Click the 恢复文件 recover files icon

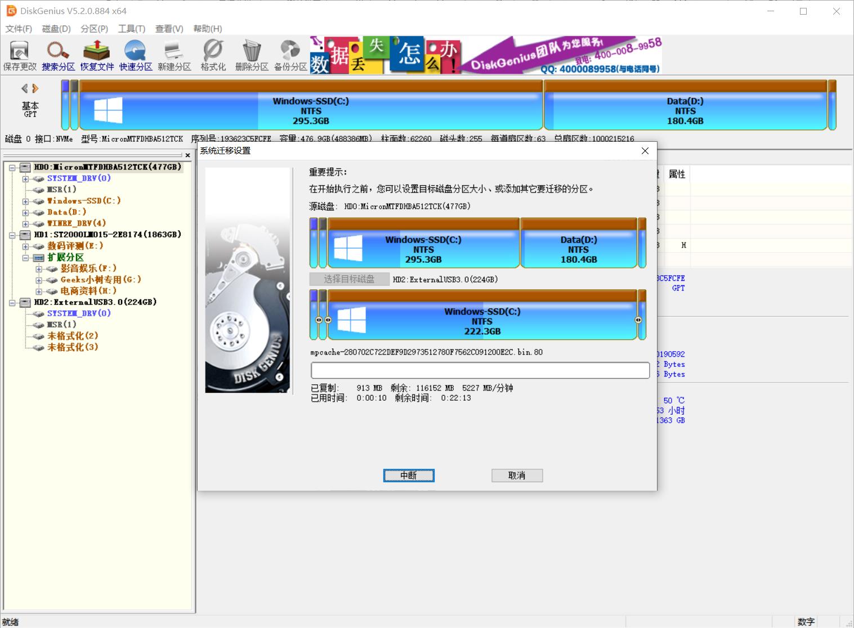[x=97, y=56]
